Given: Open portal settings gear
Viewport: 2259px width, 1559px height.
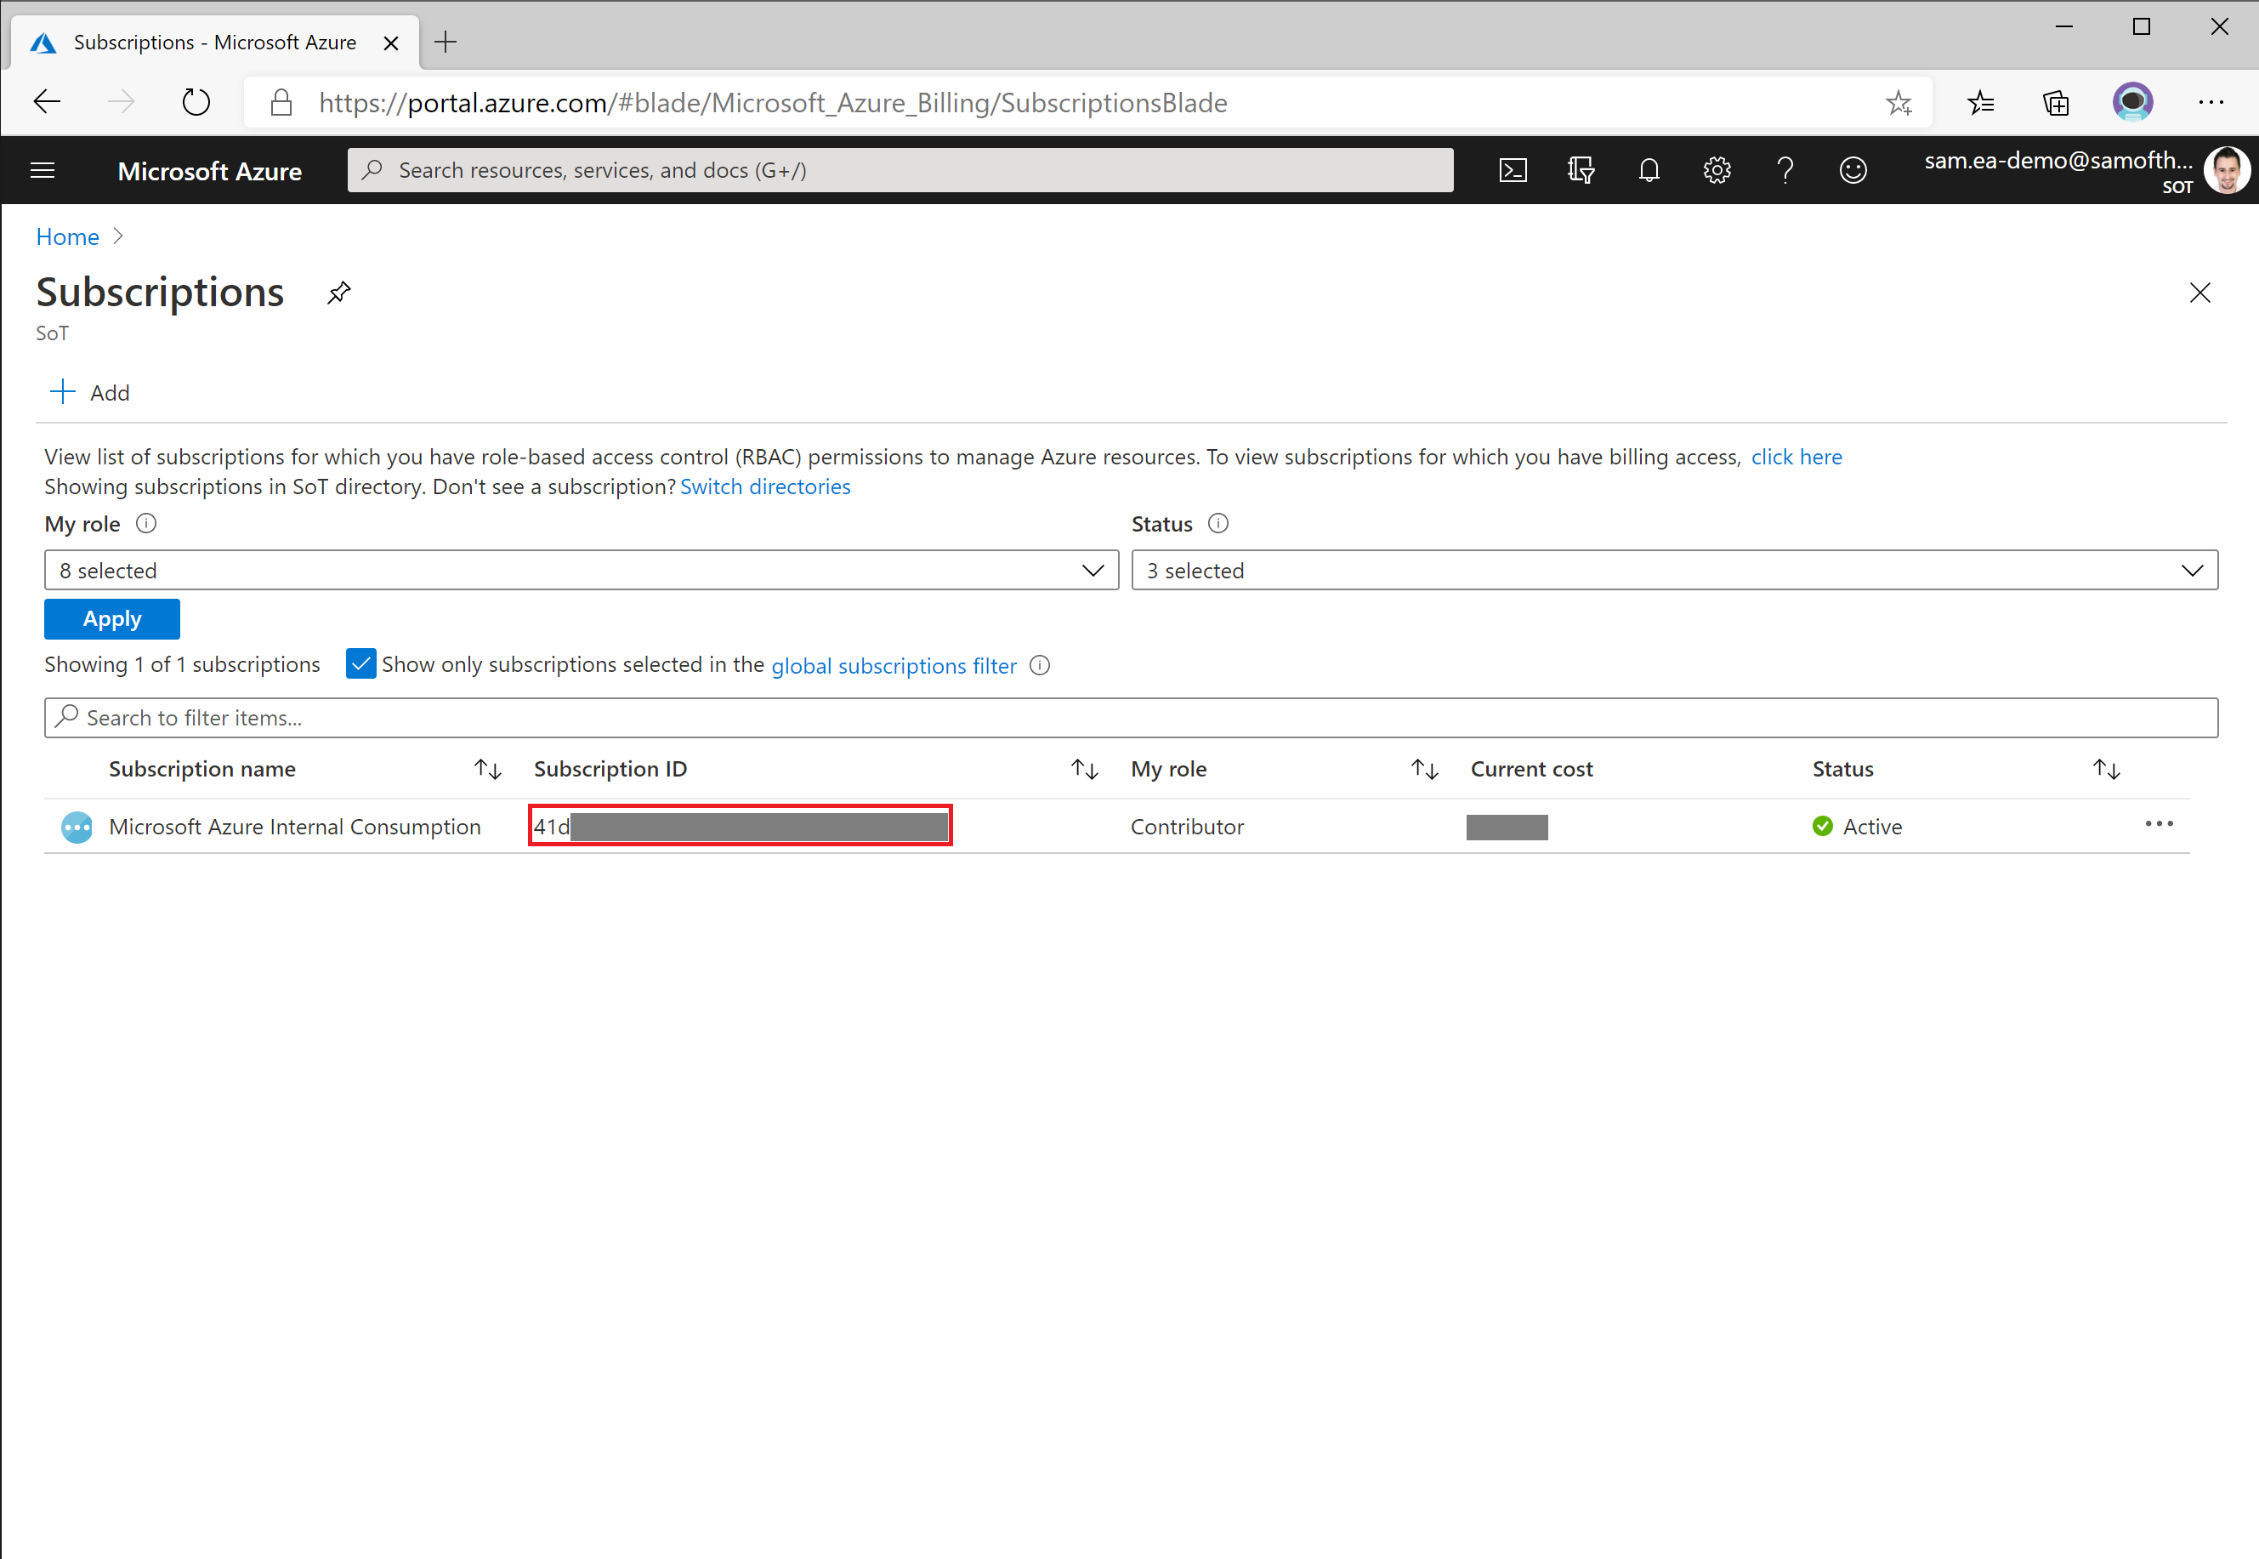Looking at the screenshot, I should pyautogui.click(x=1717, y=170).
